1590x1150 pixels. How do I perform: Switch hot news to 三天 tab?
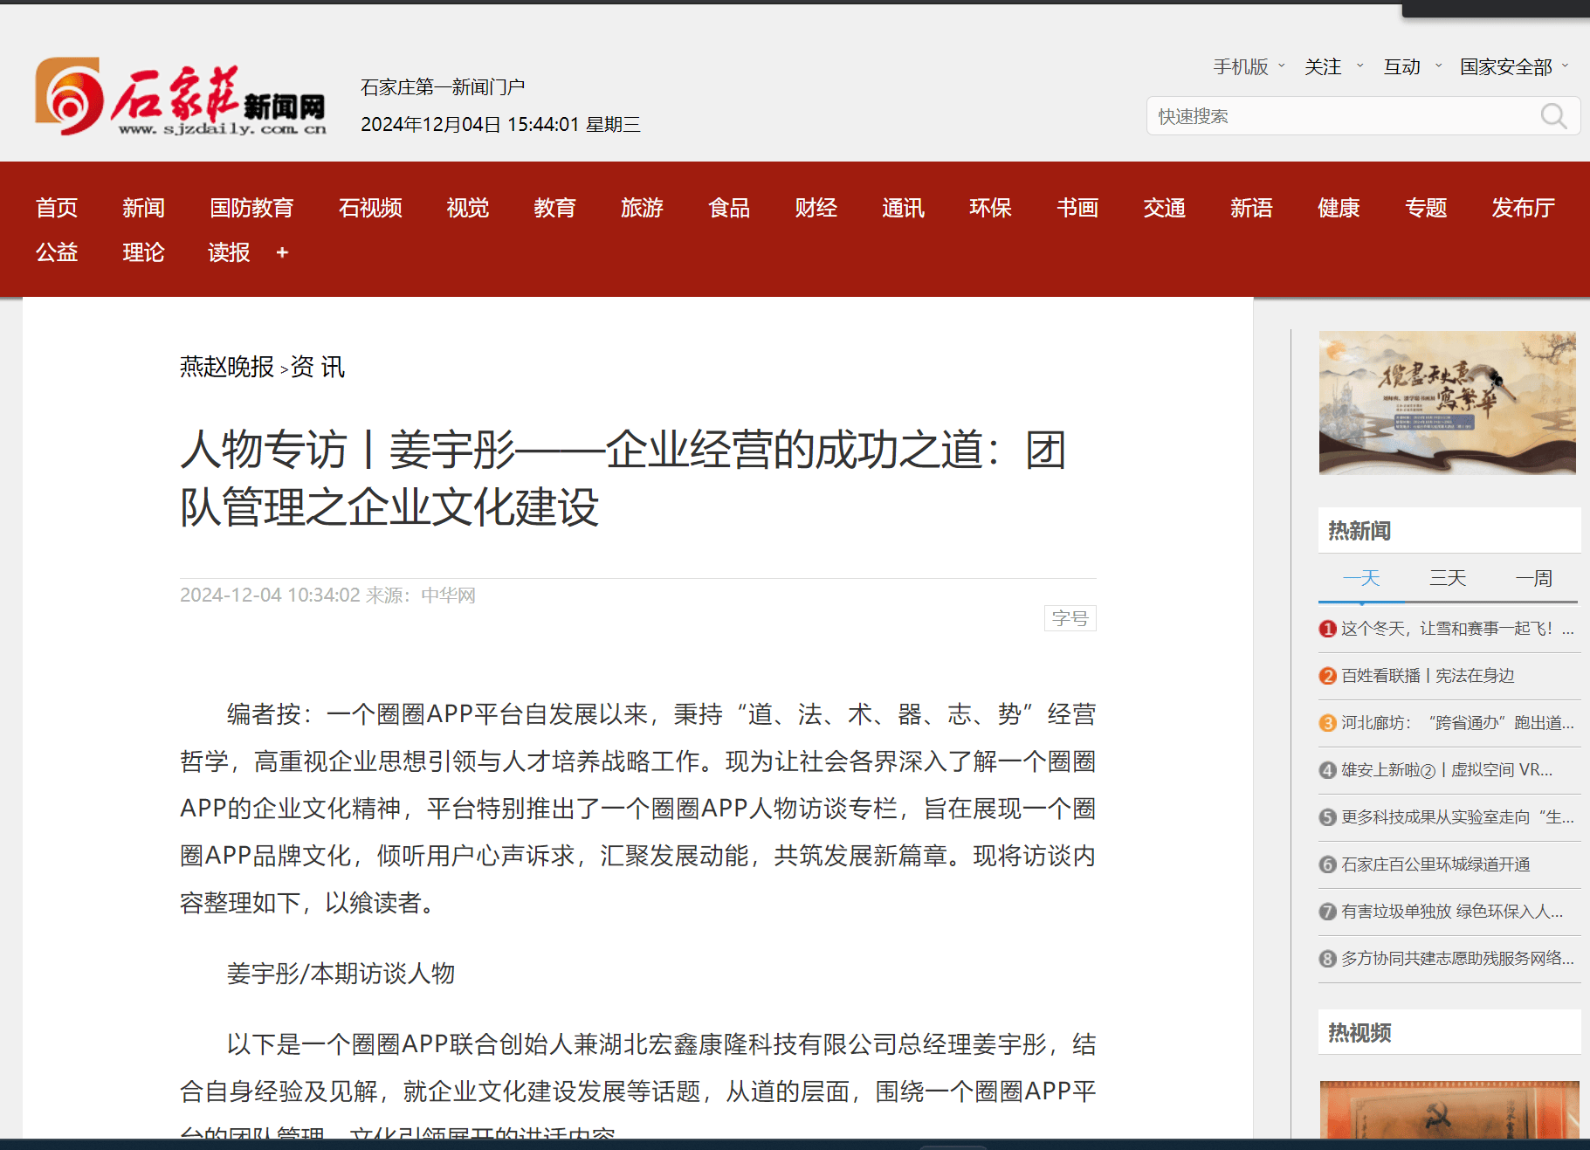click(1448, 578)
